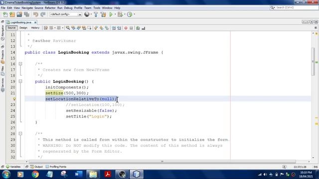The image size is (319, 179).
Task: Click the New Project toolbar icon
Action: point(12,14)
